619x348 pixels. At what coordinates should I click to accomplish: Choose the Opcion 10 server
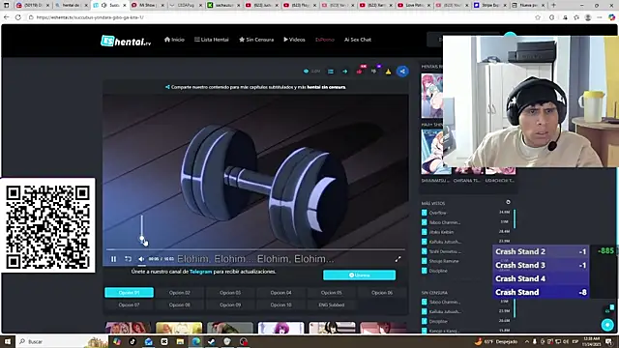[280, 305]
